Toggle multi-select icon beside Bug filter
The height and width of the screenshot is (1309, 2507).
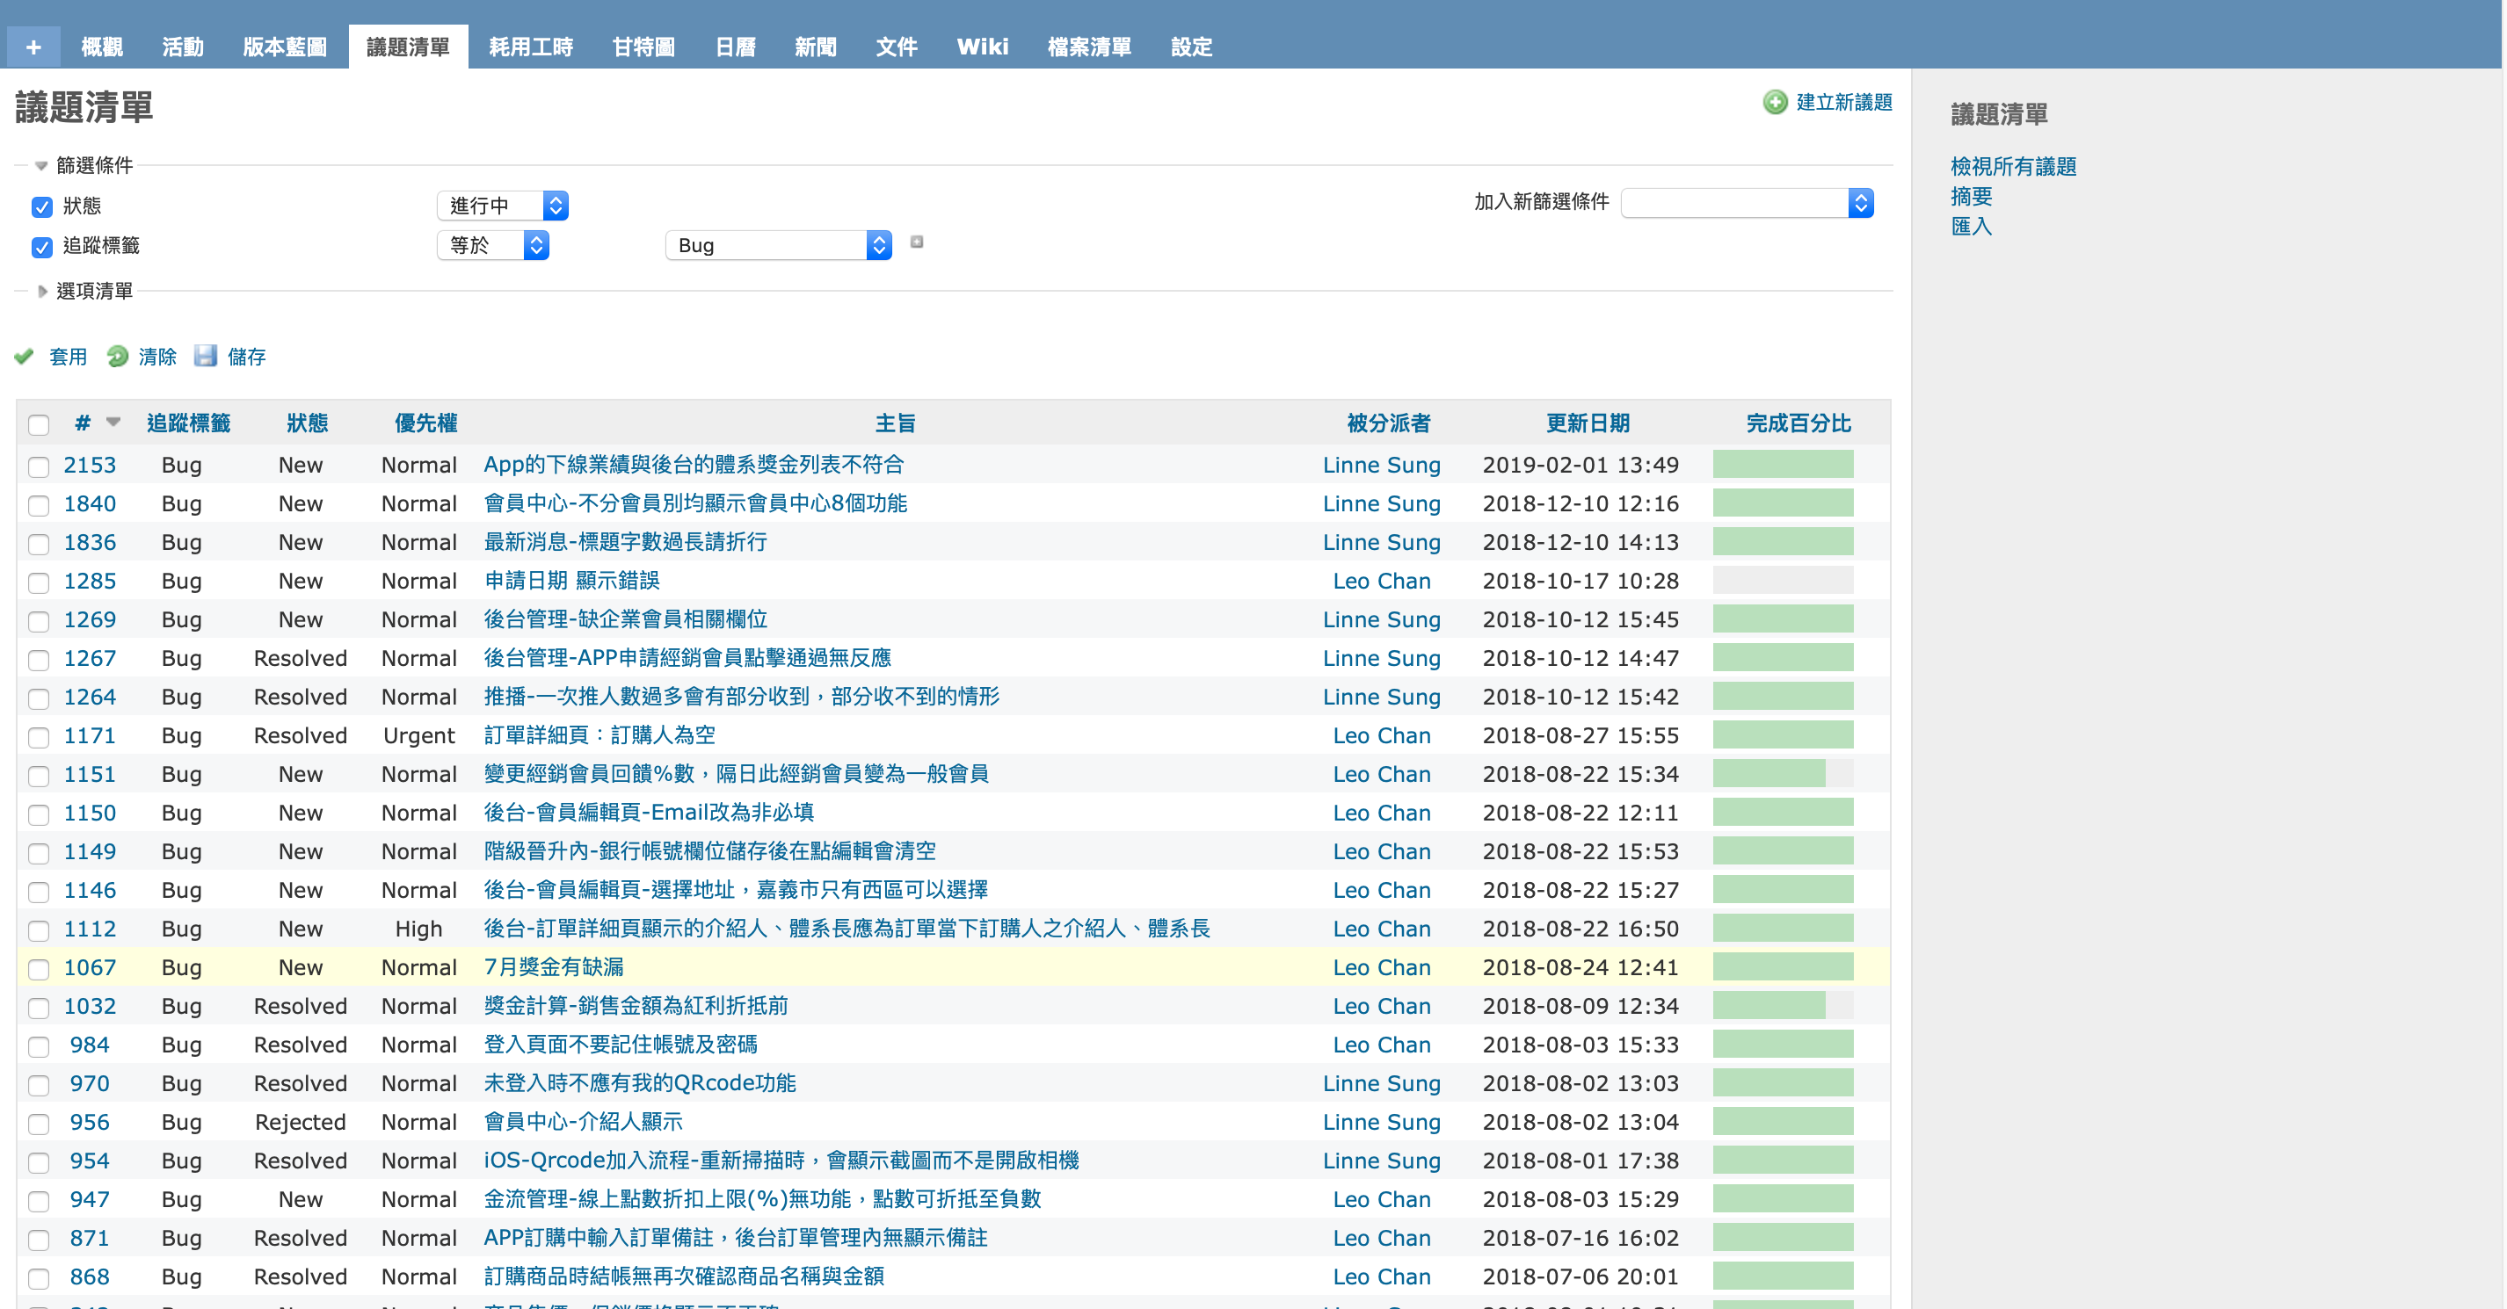pyautogui.click(x=916, y=242)
